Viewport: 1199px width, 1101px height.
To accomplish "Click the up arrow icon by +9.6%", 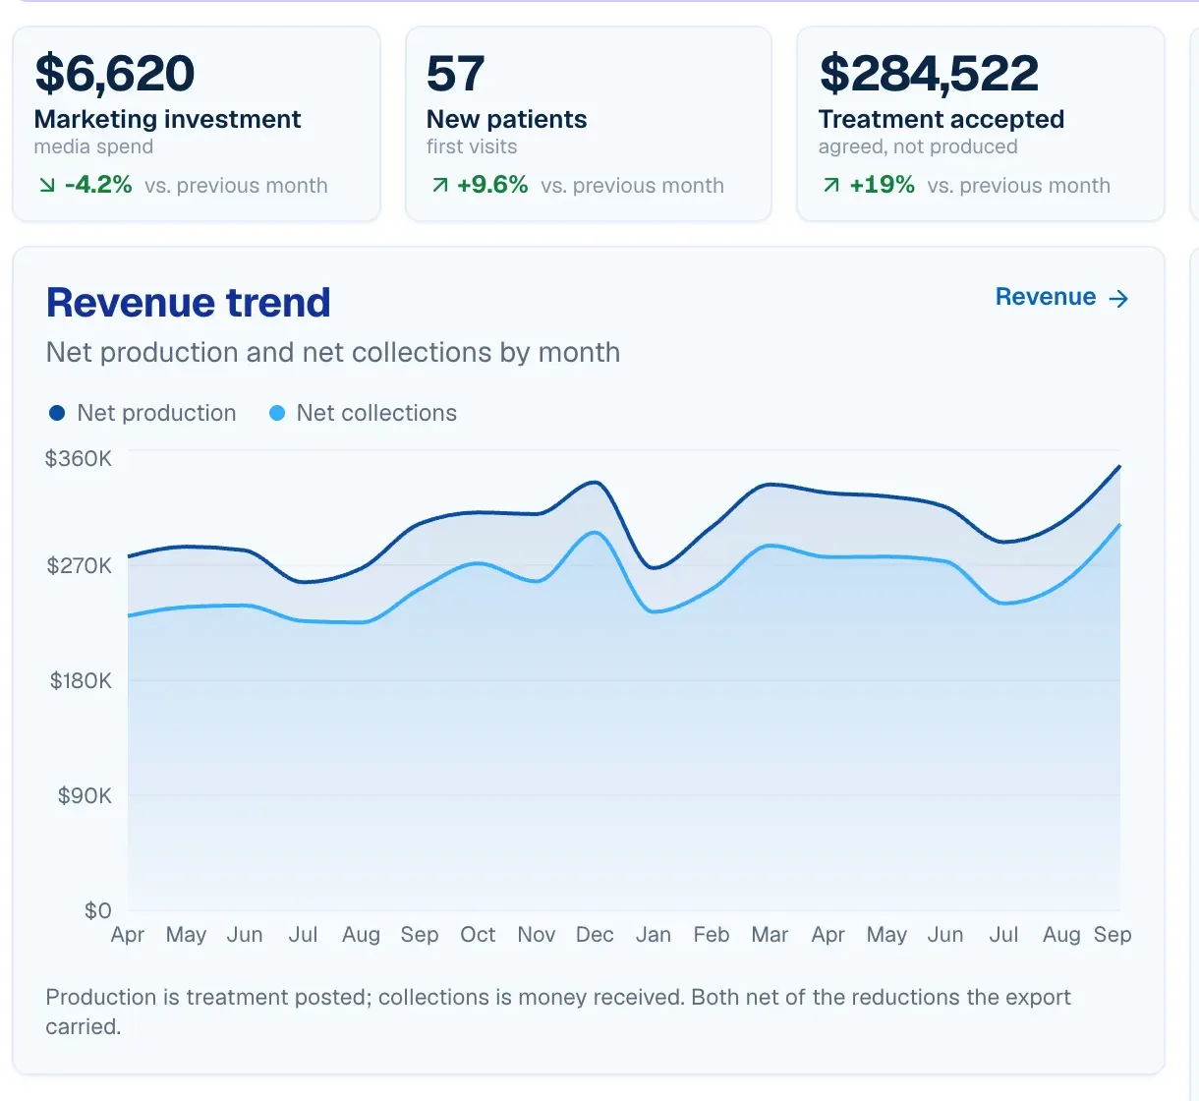I will pos(440,185).
